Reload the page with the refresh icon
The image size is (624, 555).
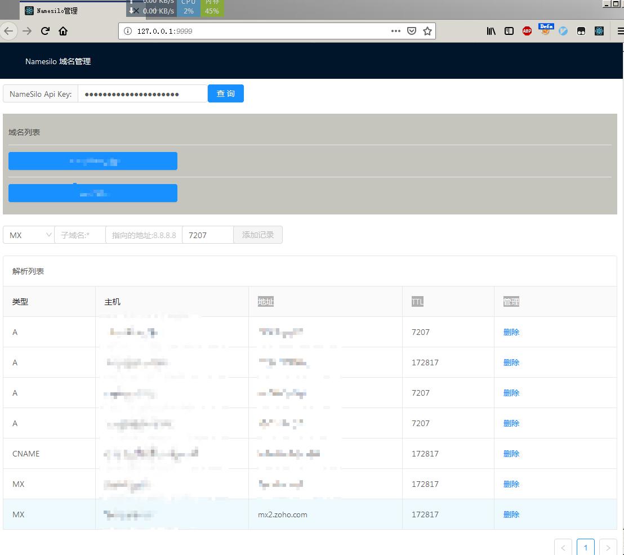point(45,31)
